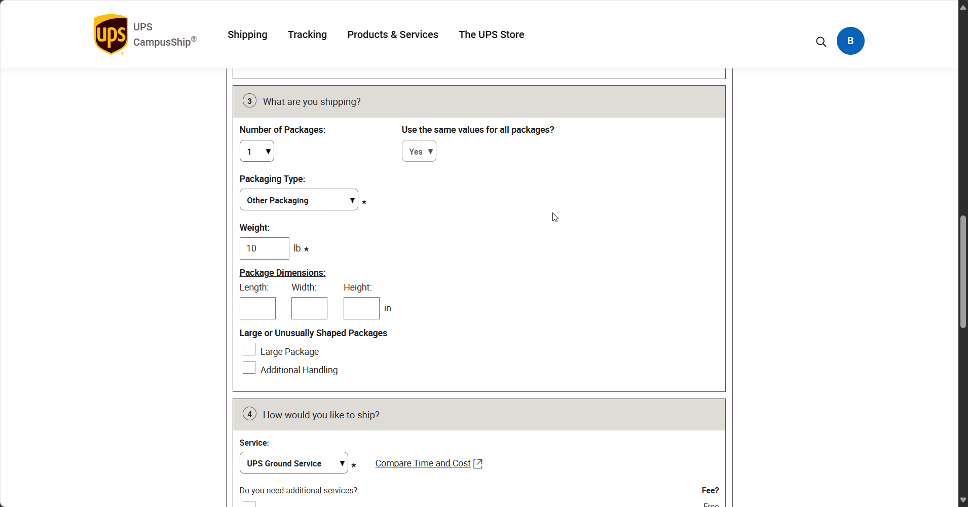Expand the Packaging Type dropdown
The image size is (968, 507).
(299, 200)
